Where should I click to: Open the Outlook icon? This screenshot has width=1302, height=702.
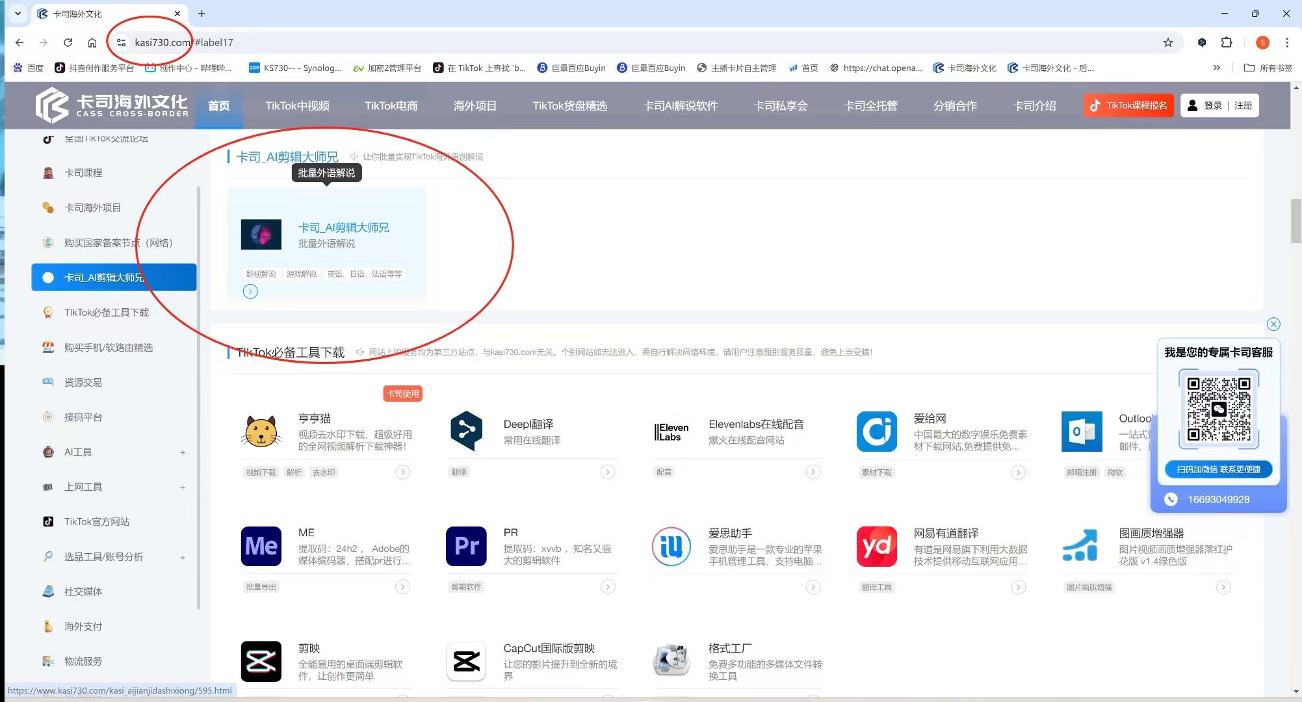tap(1082, 432)
